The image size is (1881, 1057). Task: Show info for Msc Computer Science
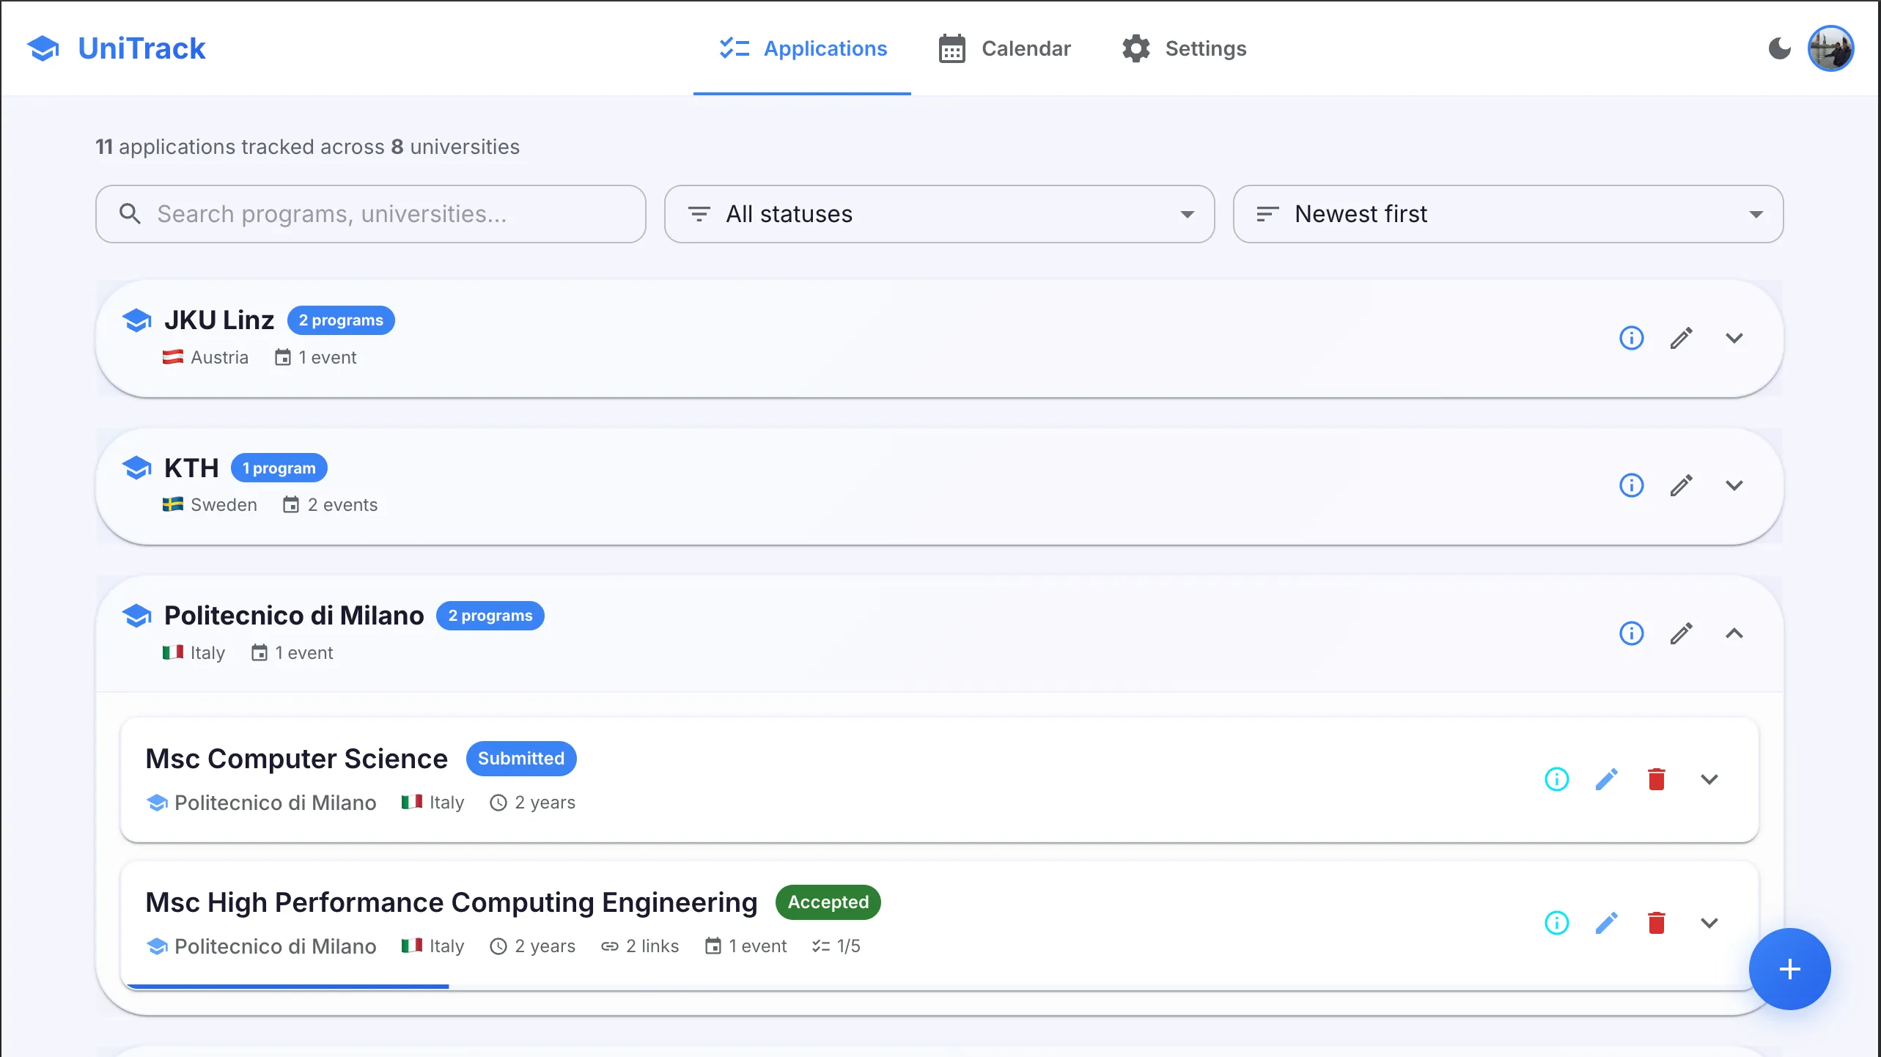pos(1556,779)
